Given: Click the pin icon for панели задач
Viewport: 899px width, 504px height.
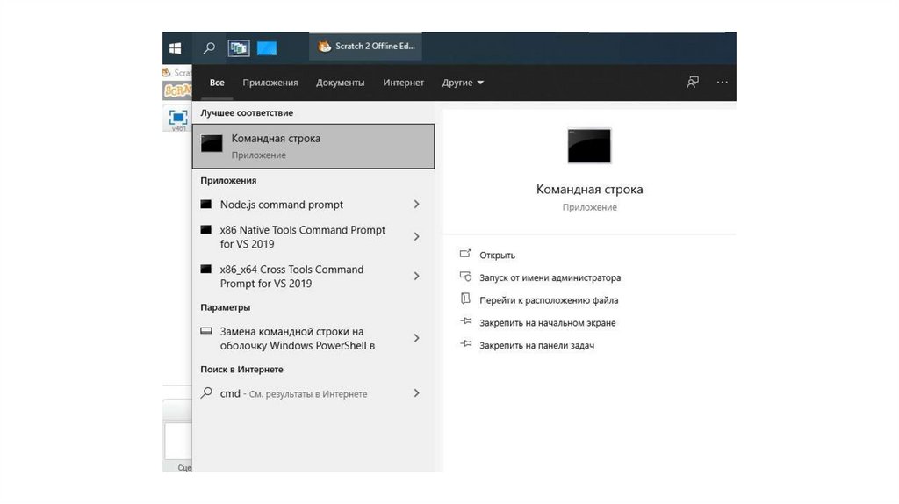Looking at the screenshot, I should [x=466, y=343].
